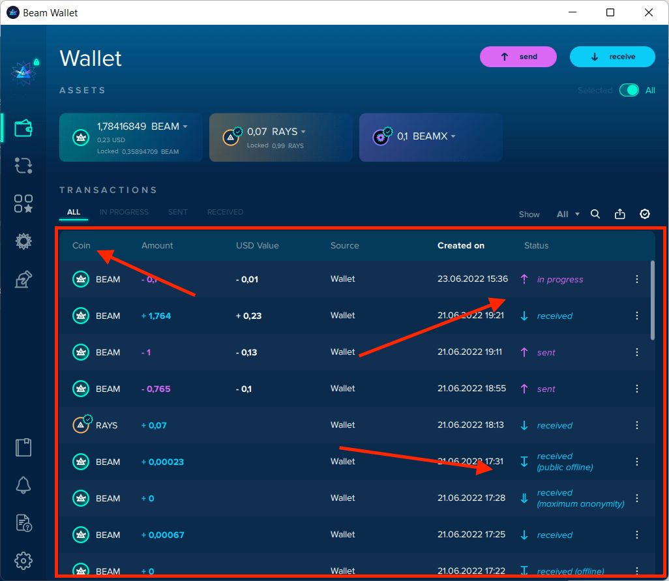Open the Address book sidebar icon

23,447
